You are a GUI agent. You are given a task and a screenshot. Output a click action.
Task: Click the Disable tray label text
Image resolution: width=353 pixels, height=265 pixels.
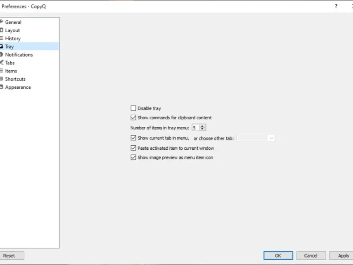(149, 108)
